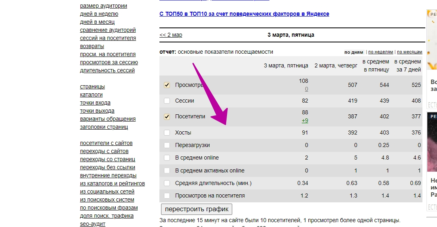The image size is (437, 227).
Task: Uncheck the Просмотры checkbox
Action: click(167, 85)
